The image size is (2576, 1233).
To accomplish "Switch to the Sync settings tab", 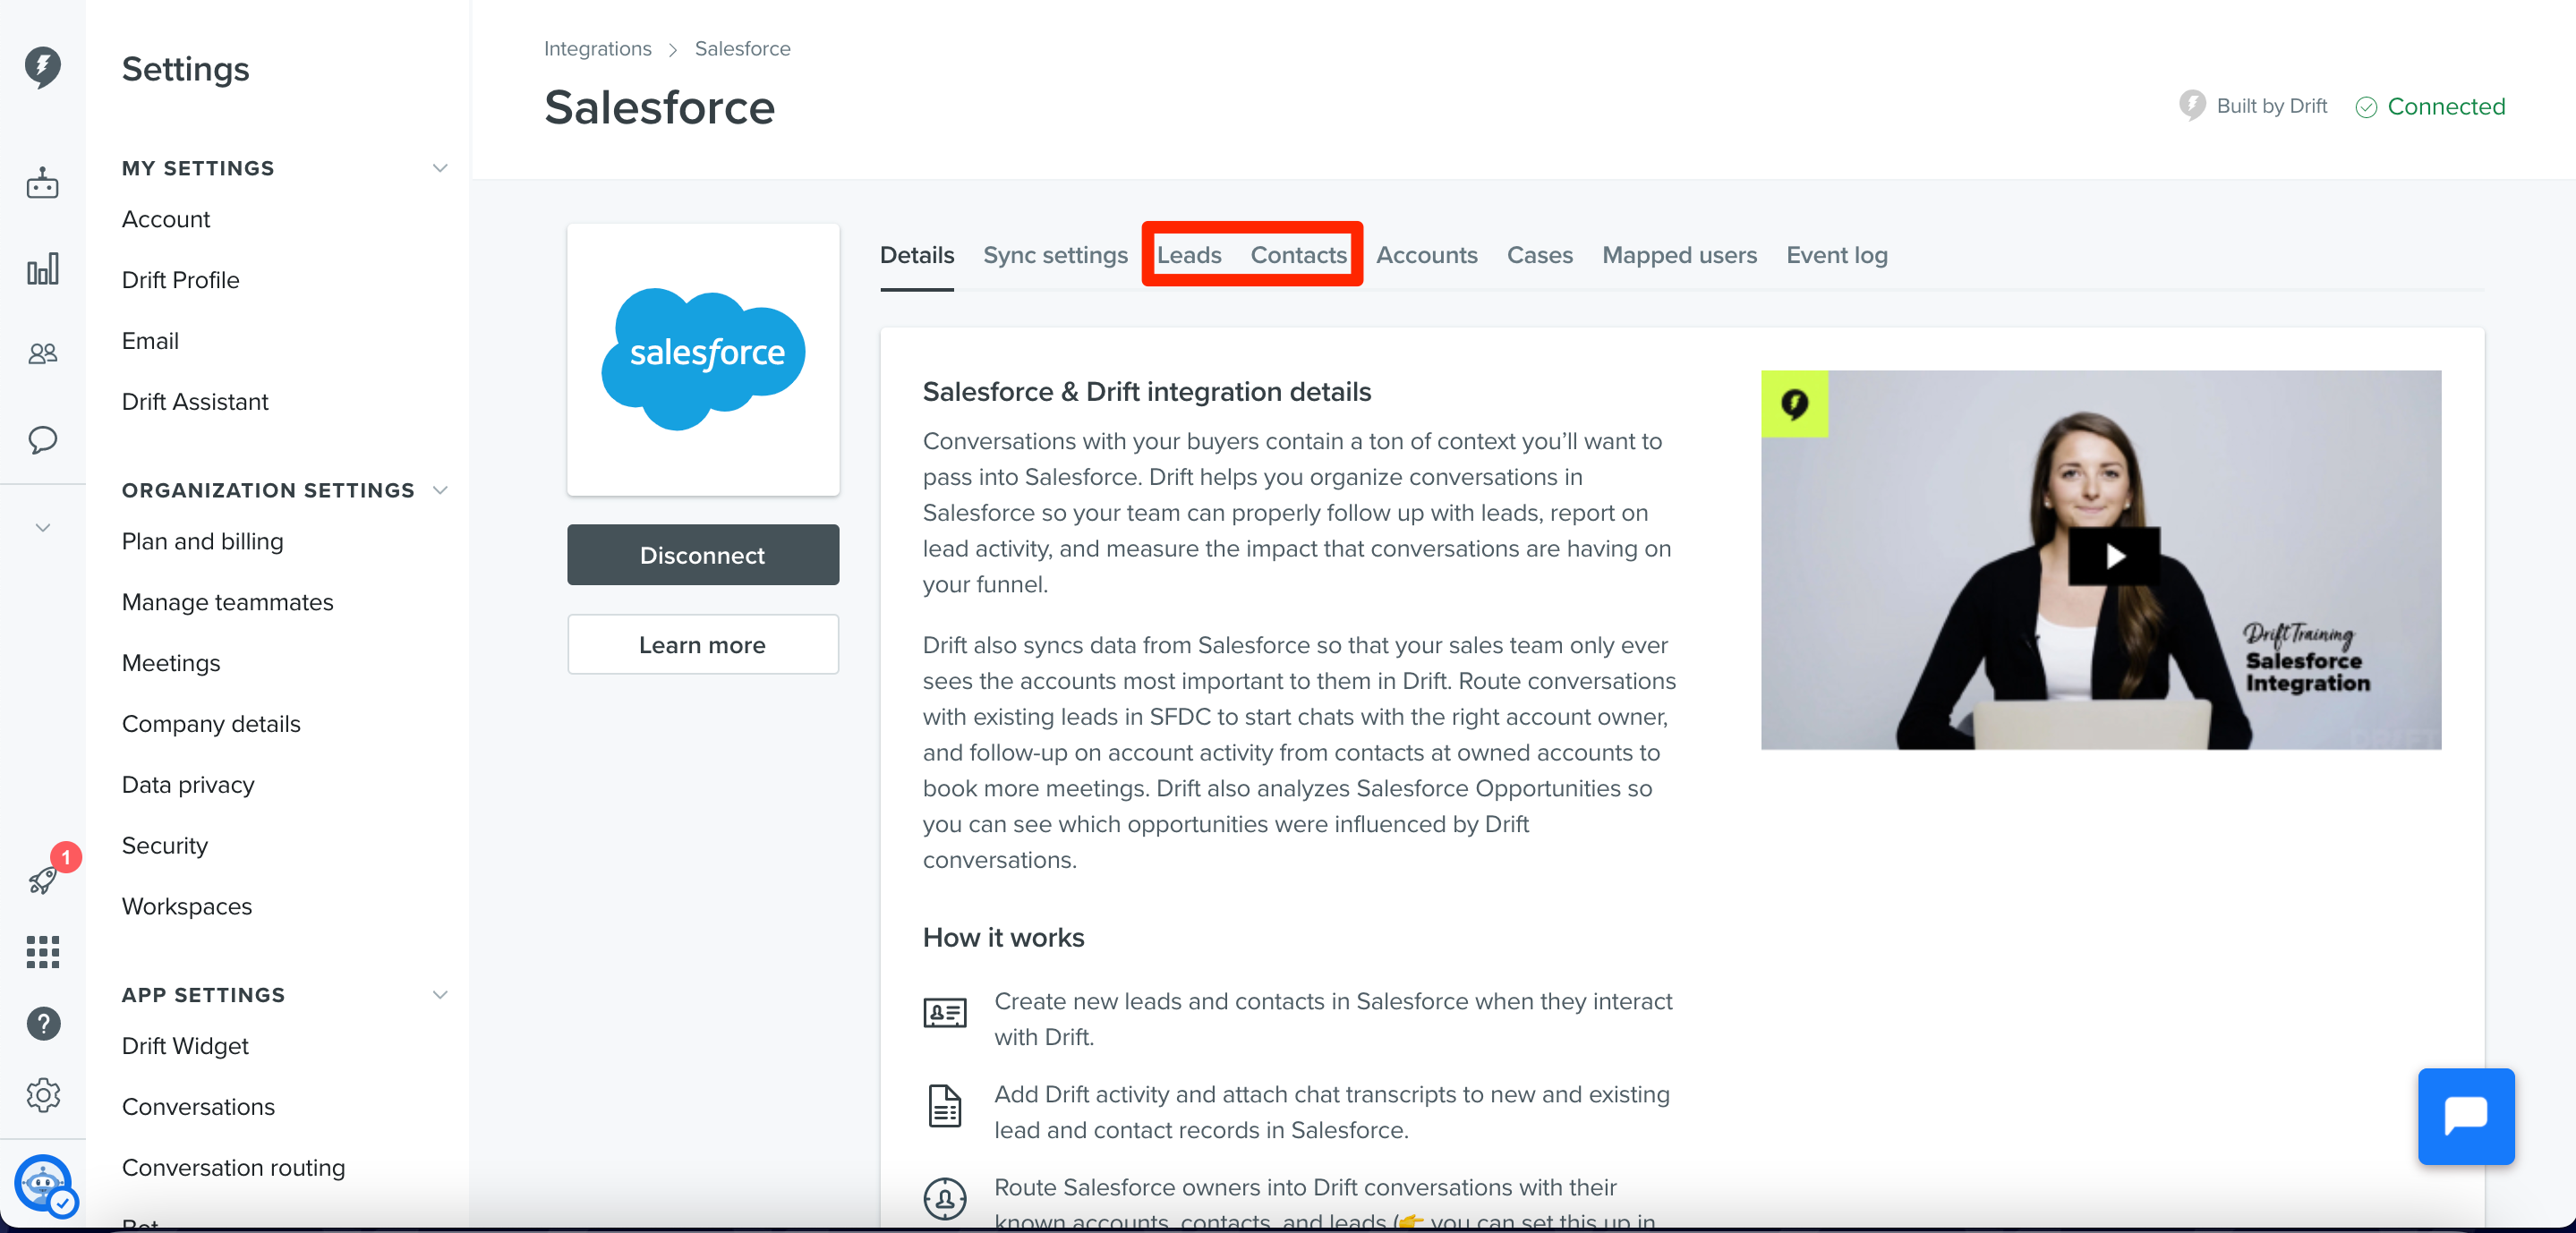I will click(1055, 255).
